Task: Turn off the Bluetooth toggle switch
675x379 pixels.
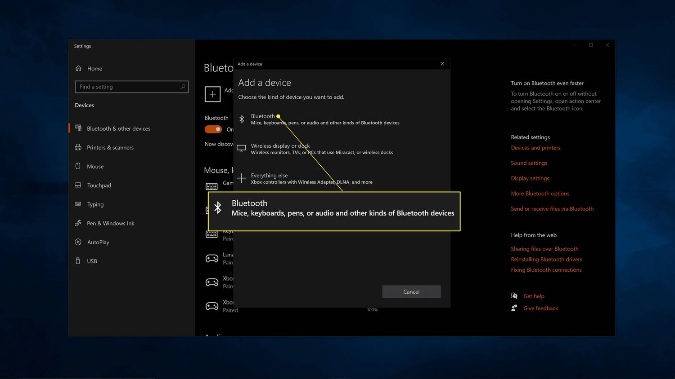Action: [x=213, y=129]
